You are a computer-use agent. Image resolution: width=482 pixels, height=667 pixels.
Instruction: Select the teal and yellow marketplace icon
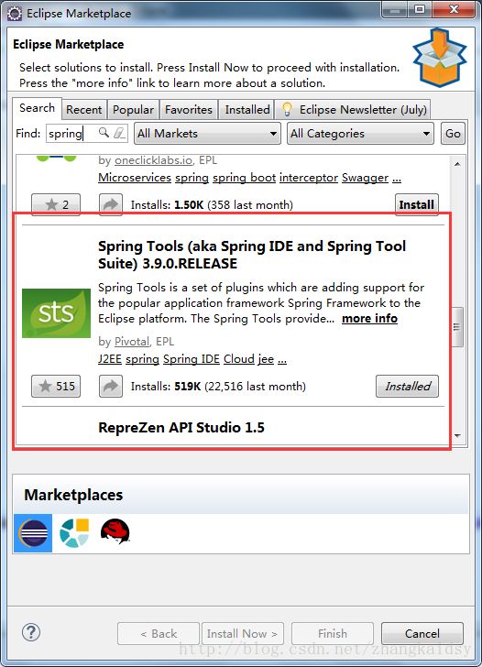pyautogui.click(x=74, y=533)
